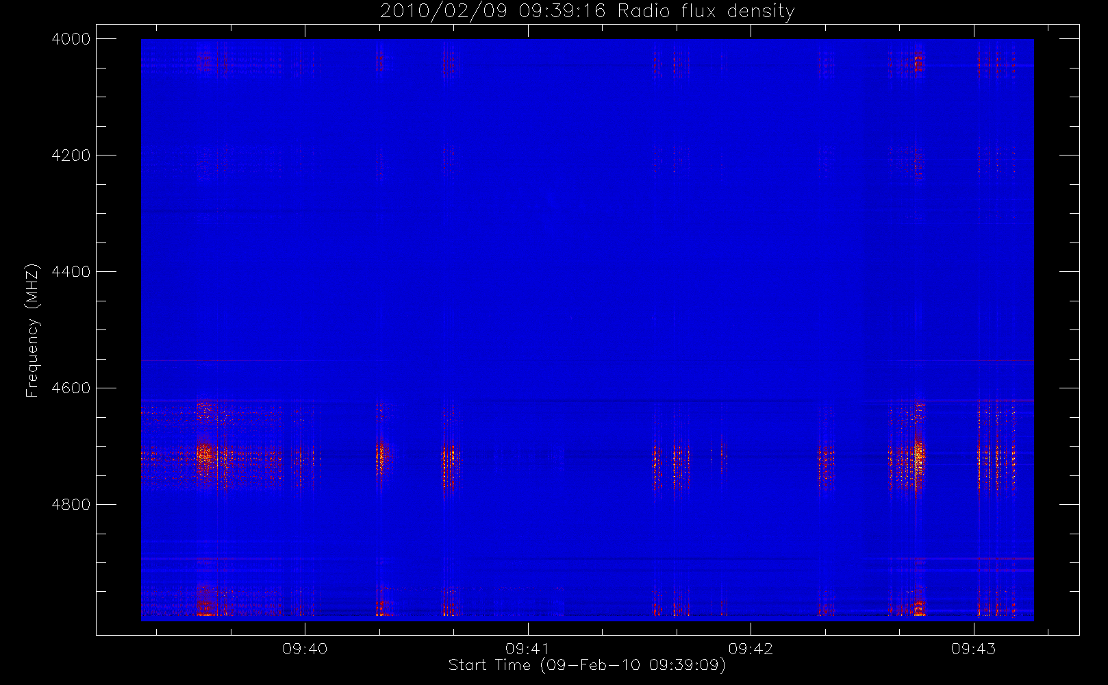Click the "Start Time (09-Feb-10 09:39:09)" axis label
Image resolution: width=1108 pixels, height=685 pixels.
coord(587,665)
